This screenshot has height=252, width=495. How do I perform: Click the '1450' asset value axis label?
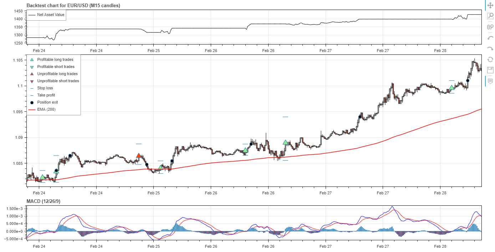point(19,11)
